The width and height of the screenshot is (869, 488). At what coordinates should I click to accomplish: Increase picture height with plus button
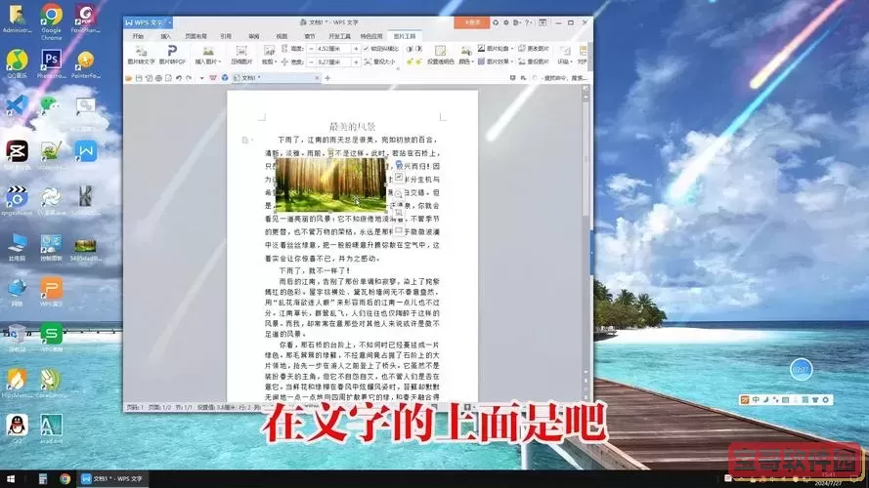(356, 49)
